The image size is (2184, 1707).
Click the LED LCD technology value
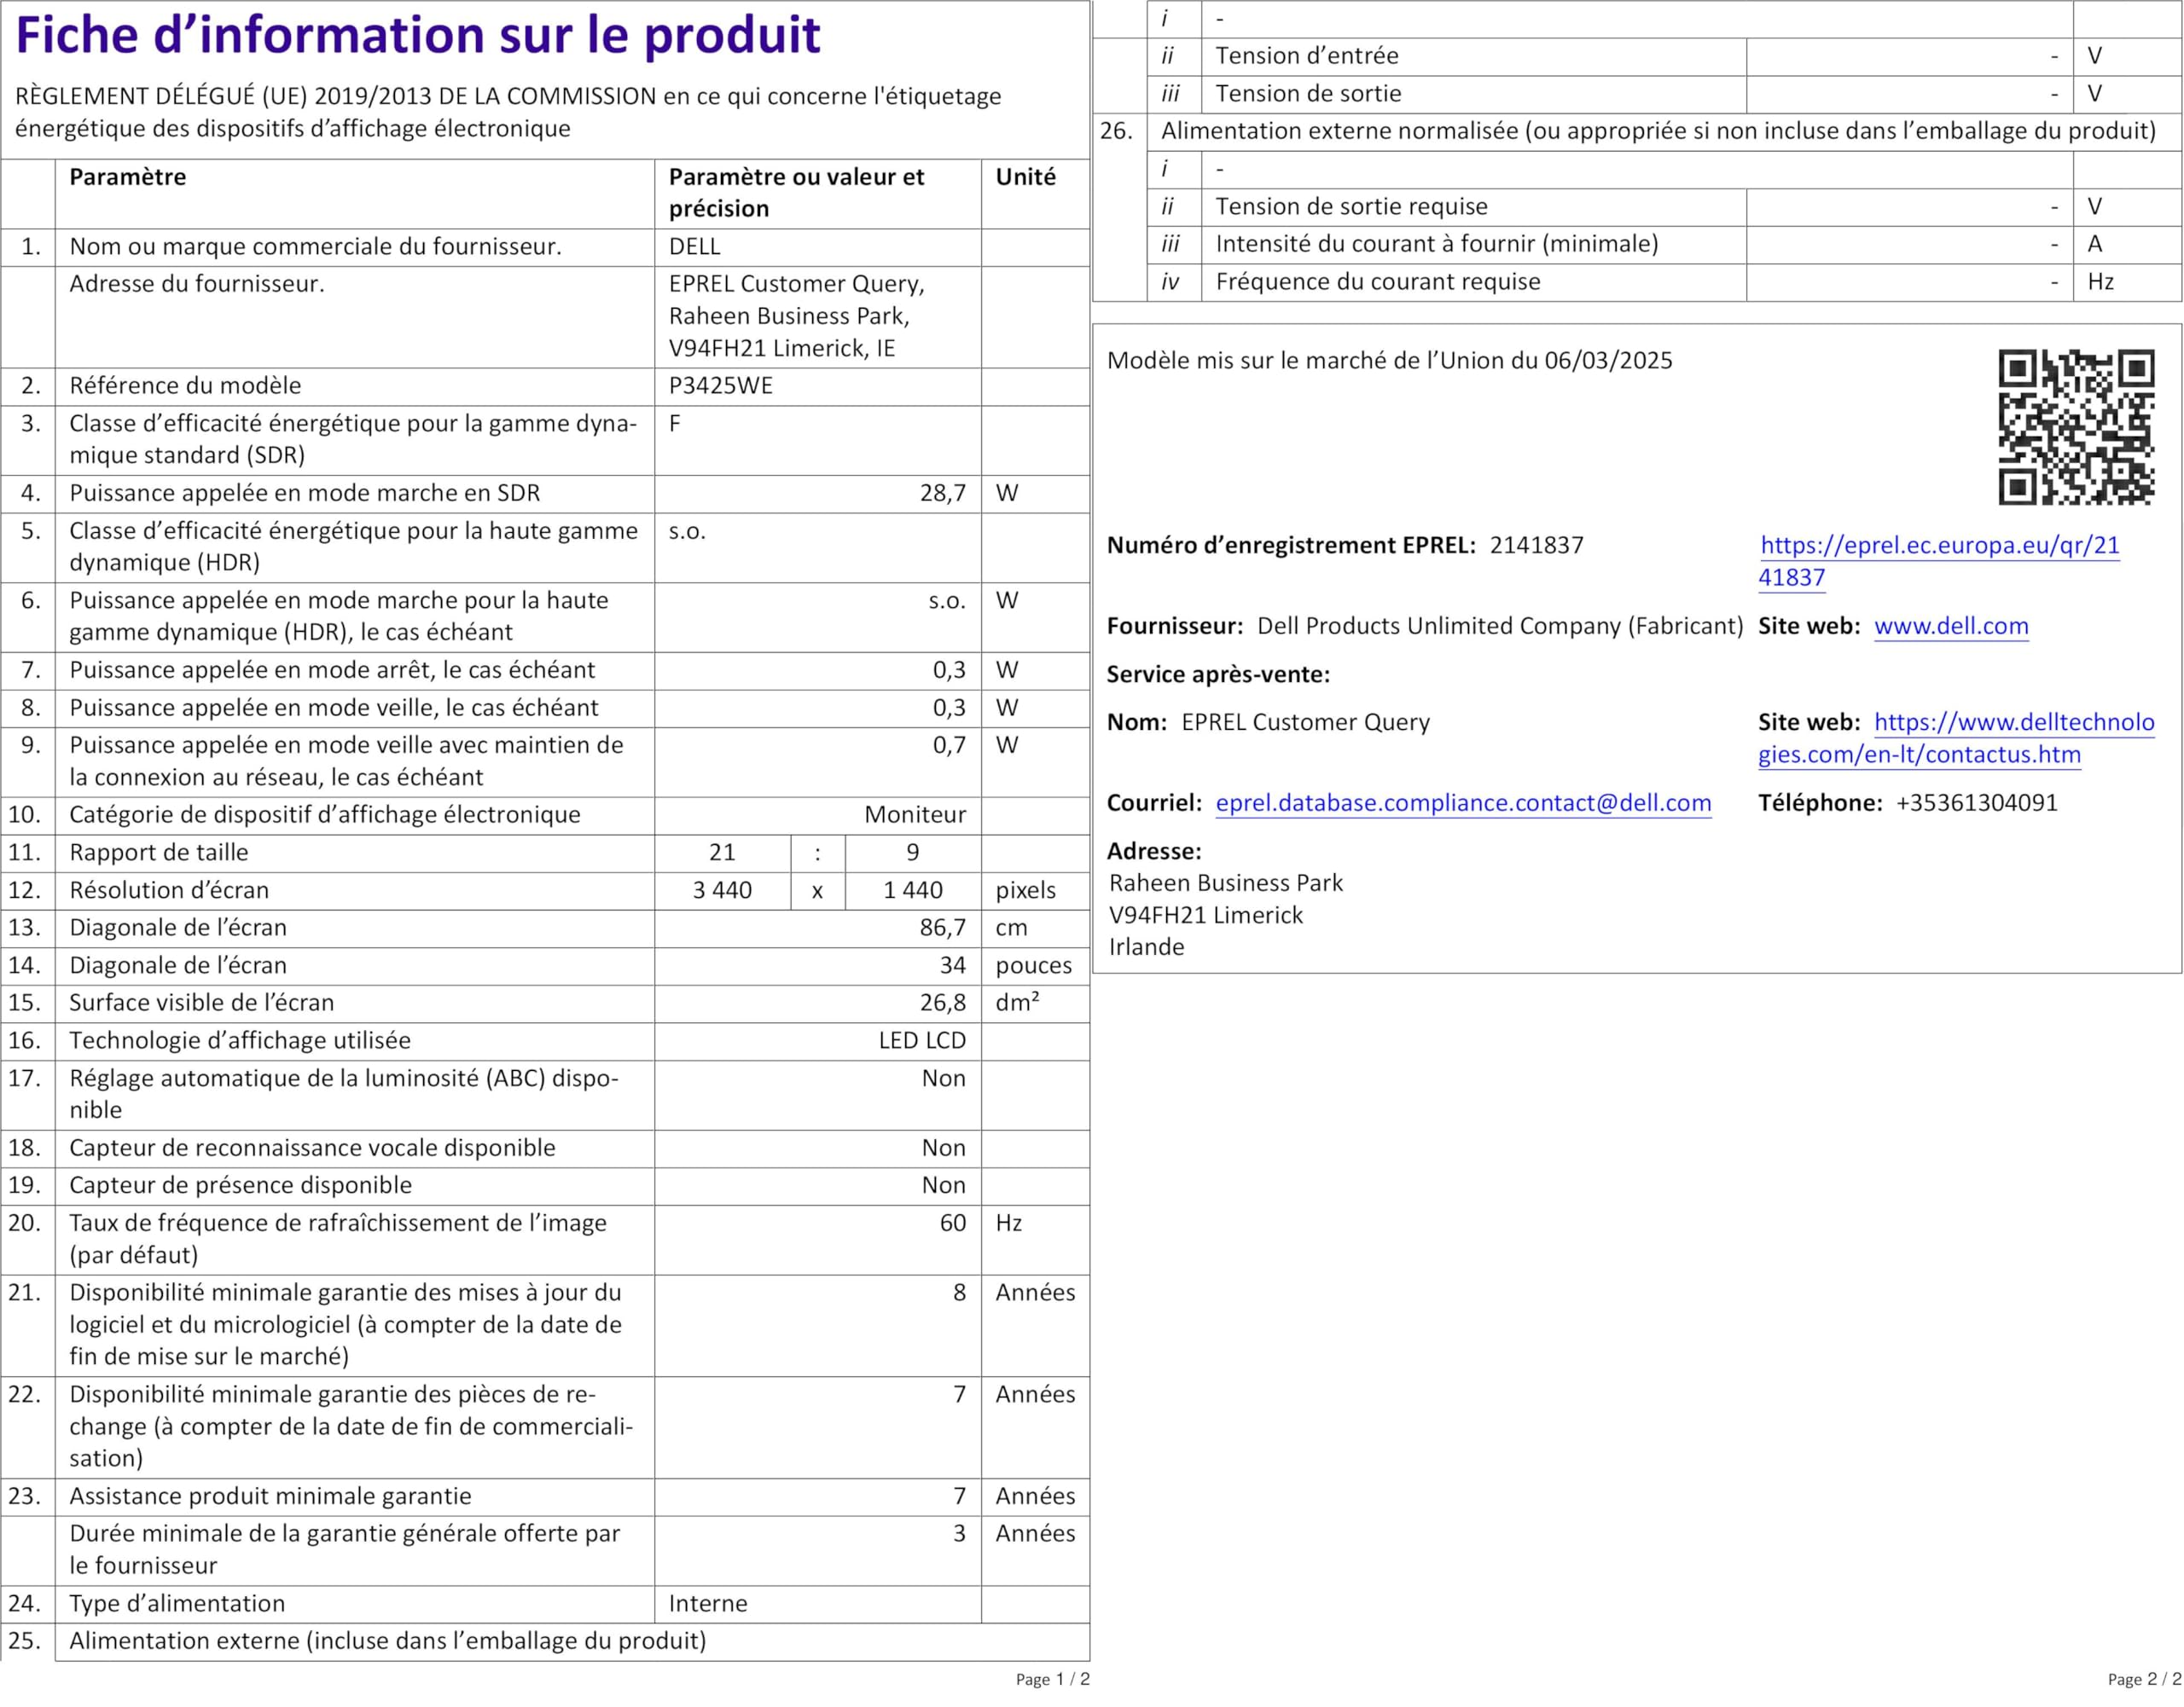click(x=921, y=1041)
